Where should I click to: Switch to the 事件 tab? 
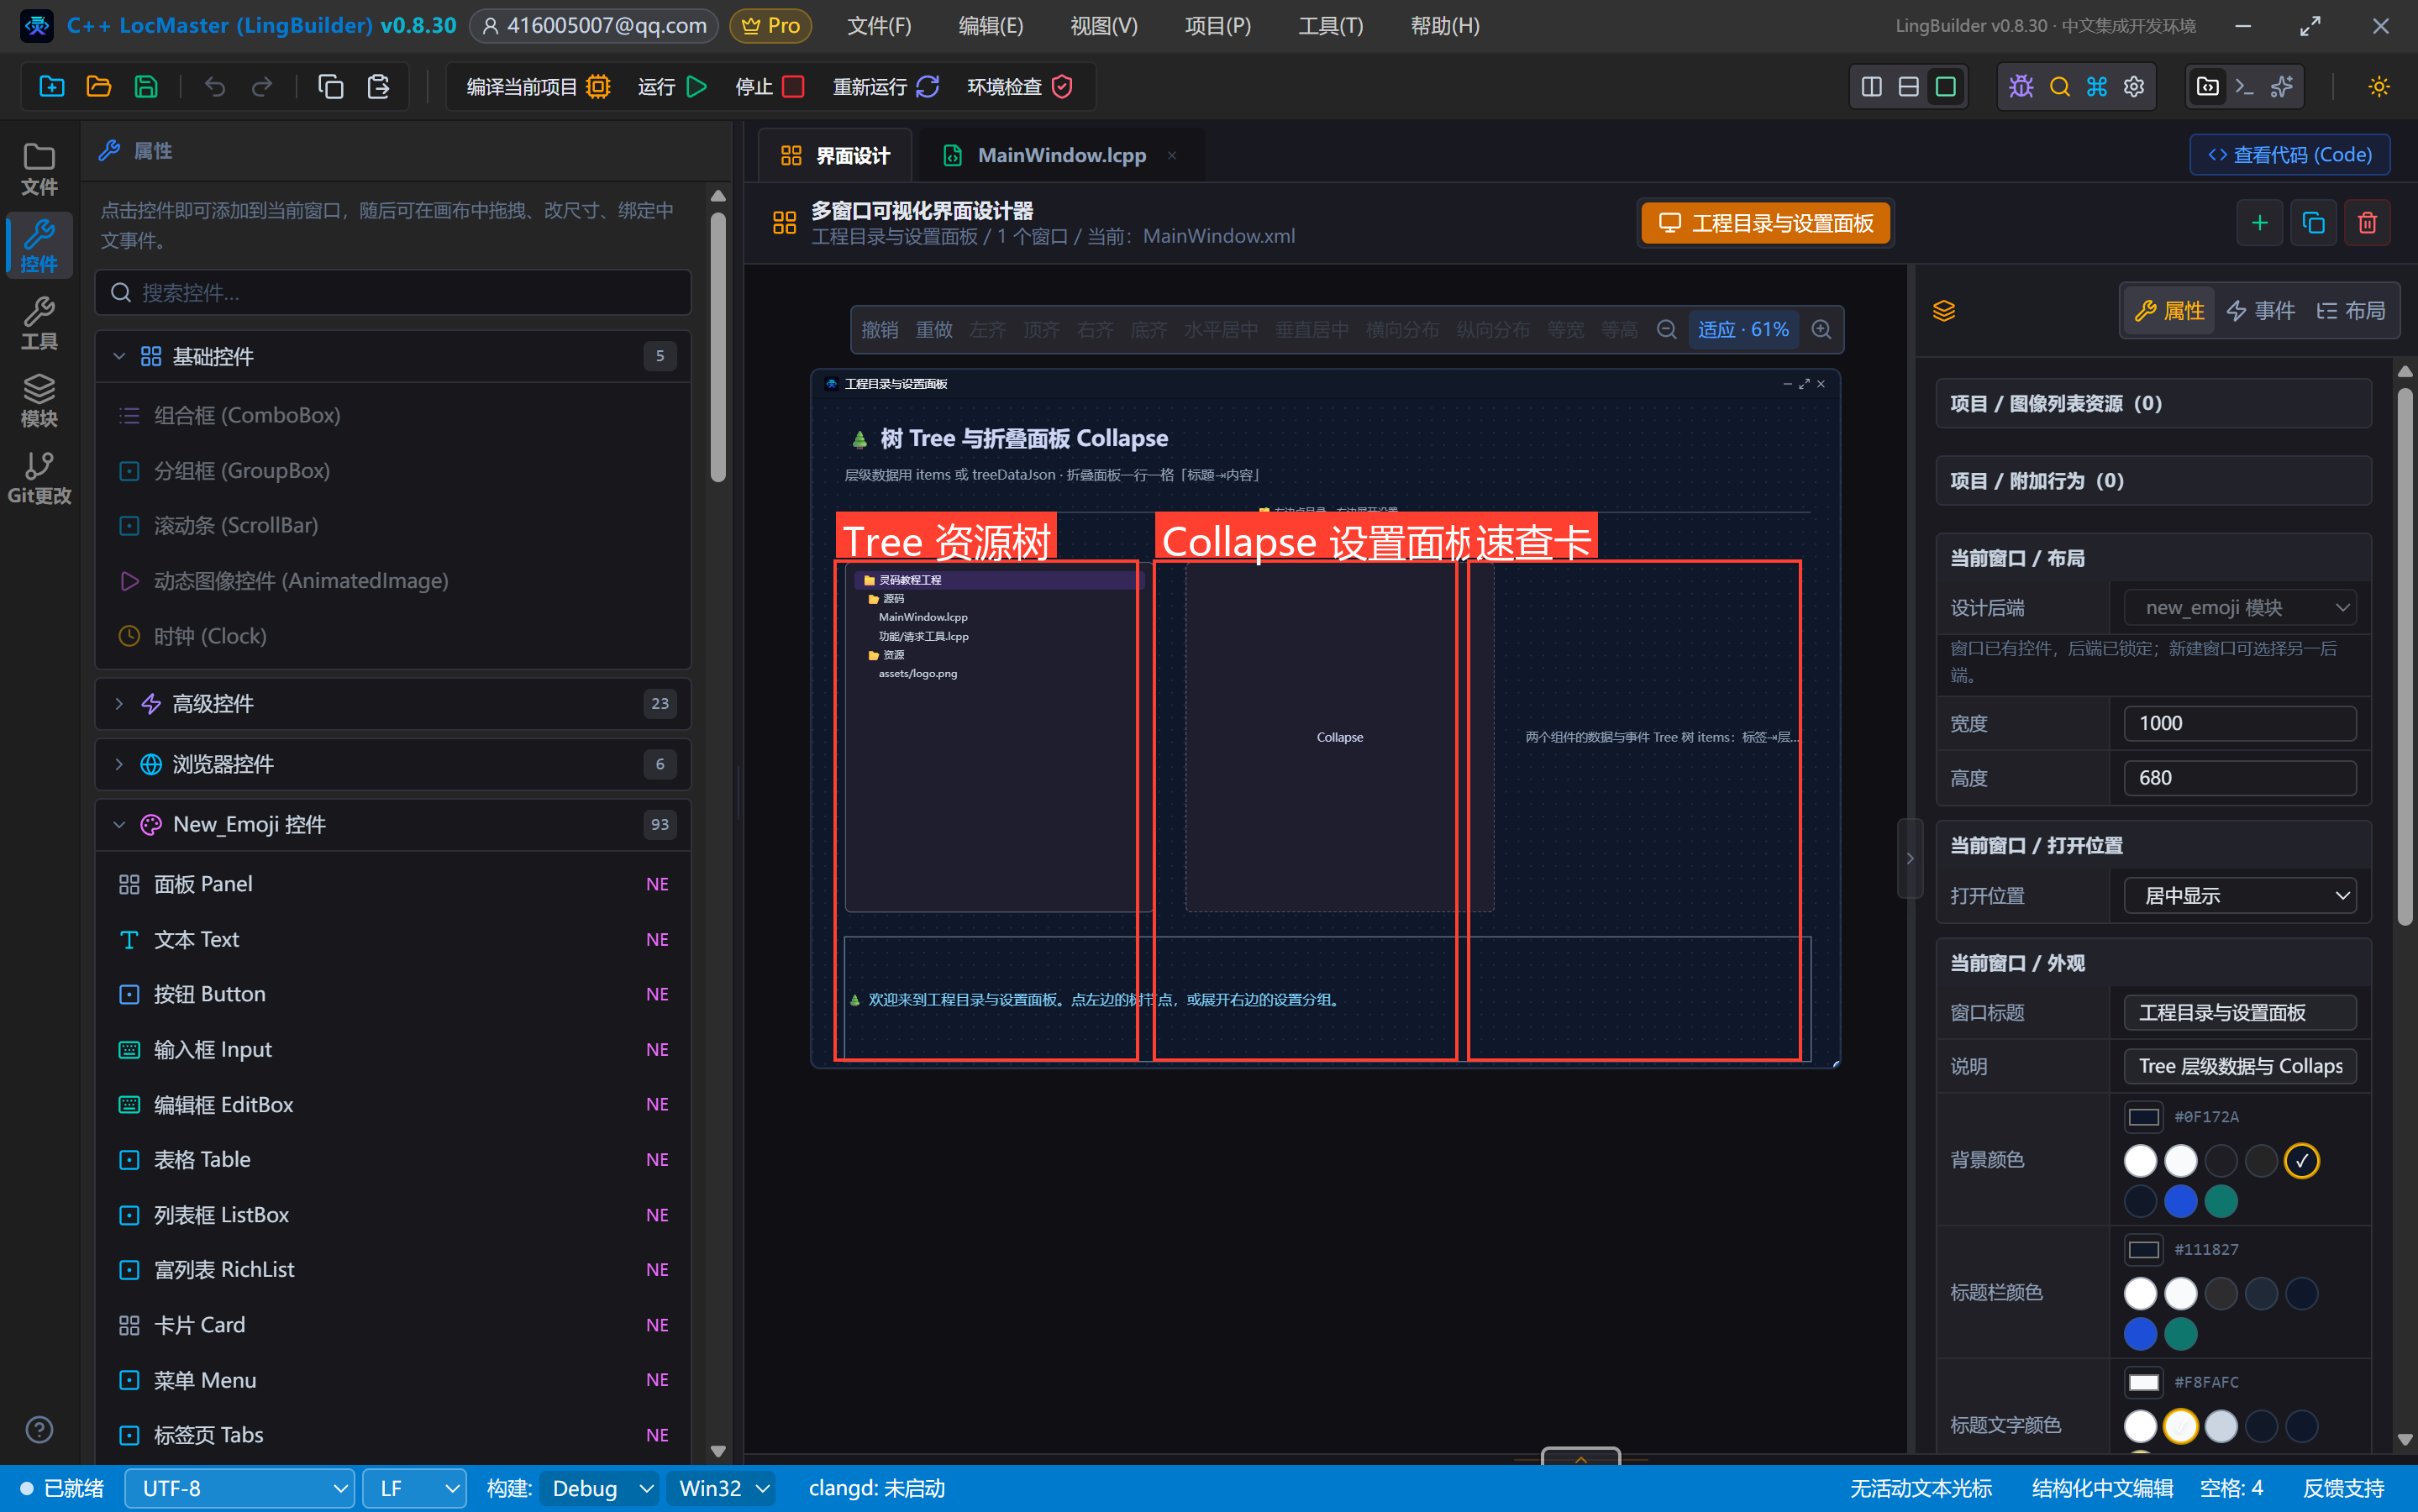[2260, 311]
